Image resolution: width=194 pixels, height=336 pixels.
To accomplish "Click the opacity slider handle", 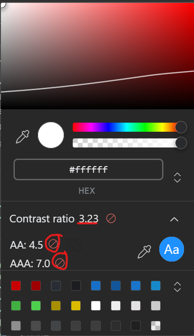I will pos(181,143).
